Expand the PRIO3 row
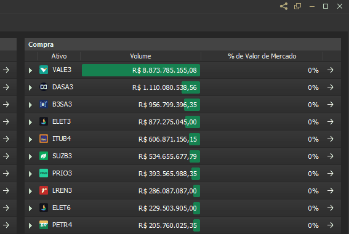The width and height of the screenshot is (349, 234). pyautogui.click(x=30, y=174)
